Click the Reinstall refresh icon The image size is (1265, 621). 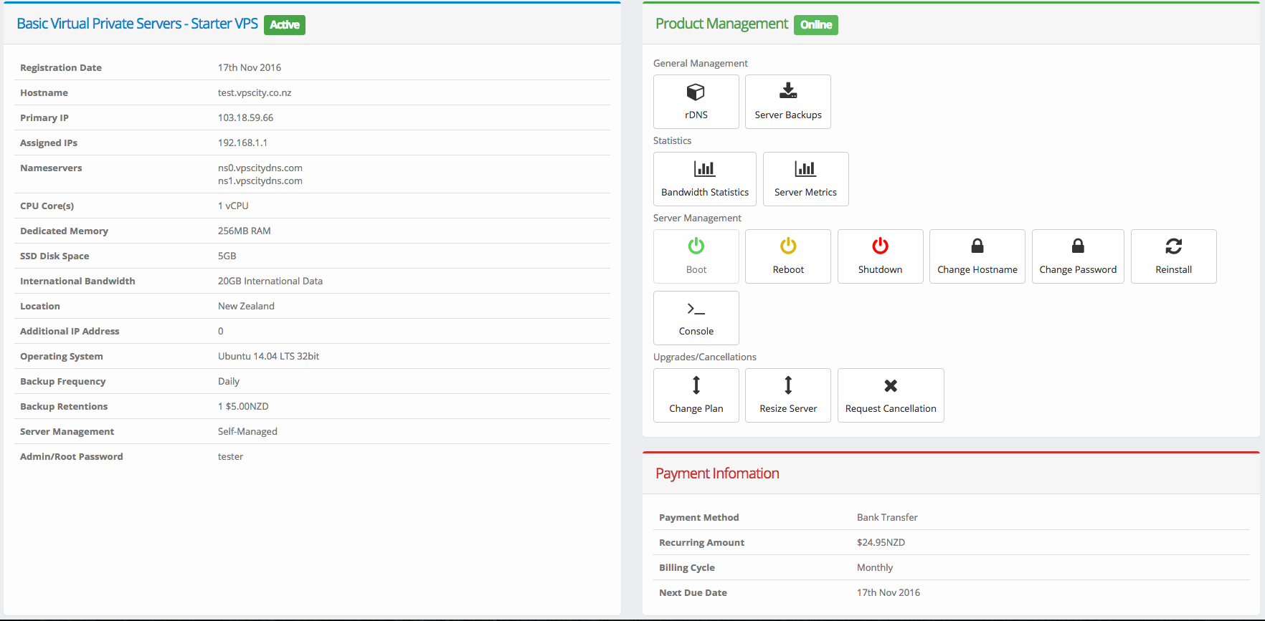(x=1173, y=246)
